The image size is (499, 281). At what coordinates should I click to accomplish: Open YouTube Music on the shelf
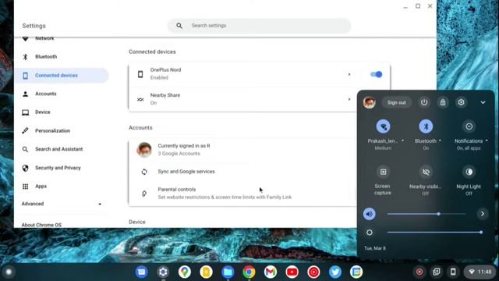click(313, 272)
